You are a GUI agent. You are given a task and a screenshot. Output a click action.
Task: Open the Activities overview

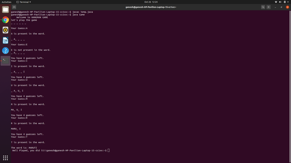[7, 2]
